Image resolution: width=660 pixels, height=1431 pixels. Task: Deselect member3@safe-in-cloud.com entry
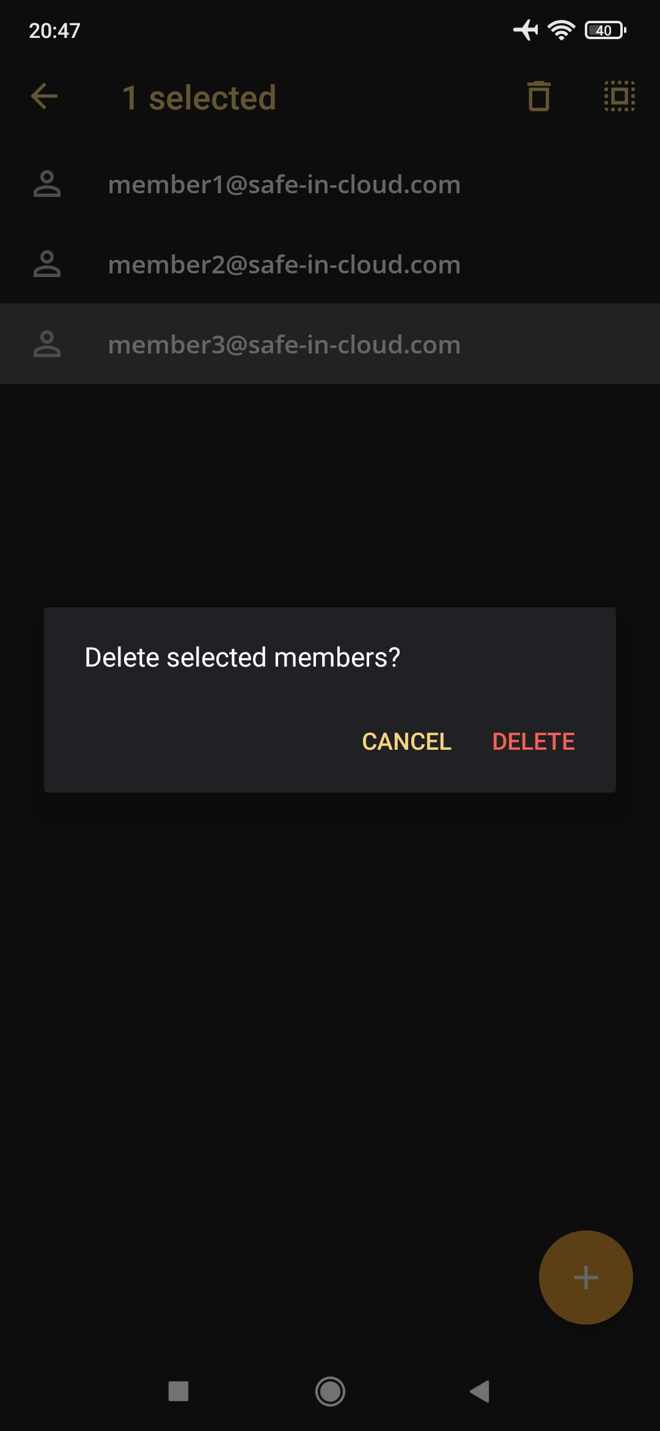coord(330,344)
